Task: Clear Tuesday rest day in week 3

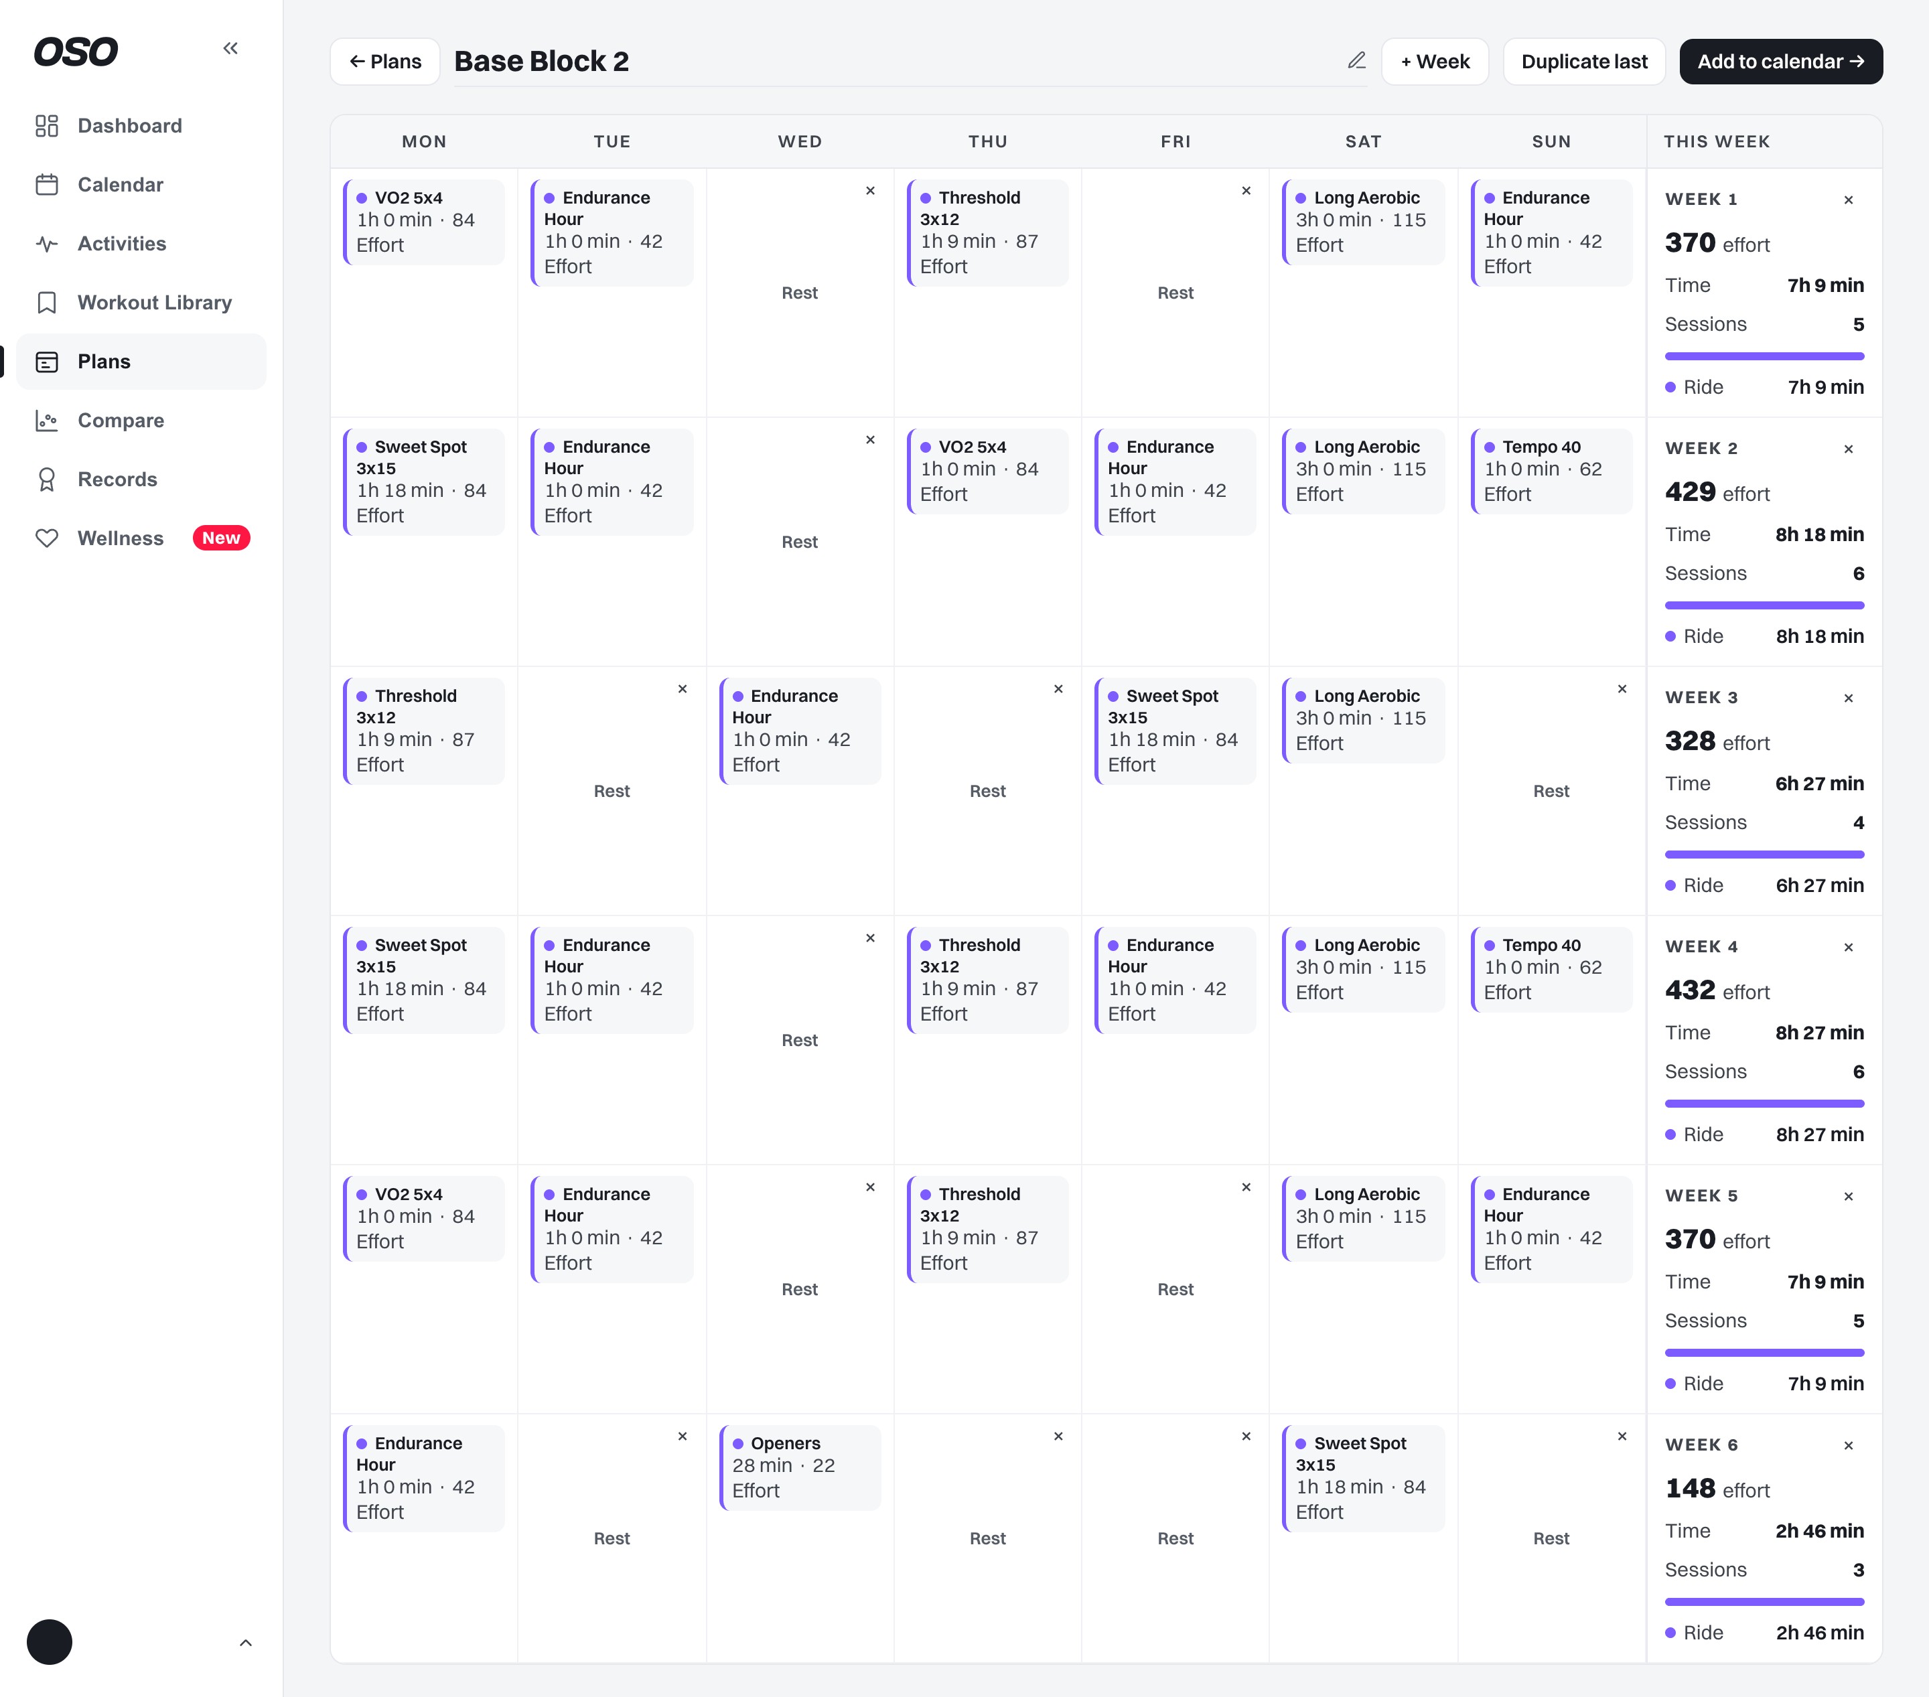Action: point(683,689)
